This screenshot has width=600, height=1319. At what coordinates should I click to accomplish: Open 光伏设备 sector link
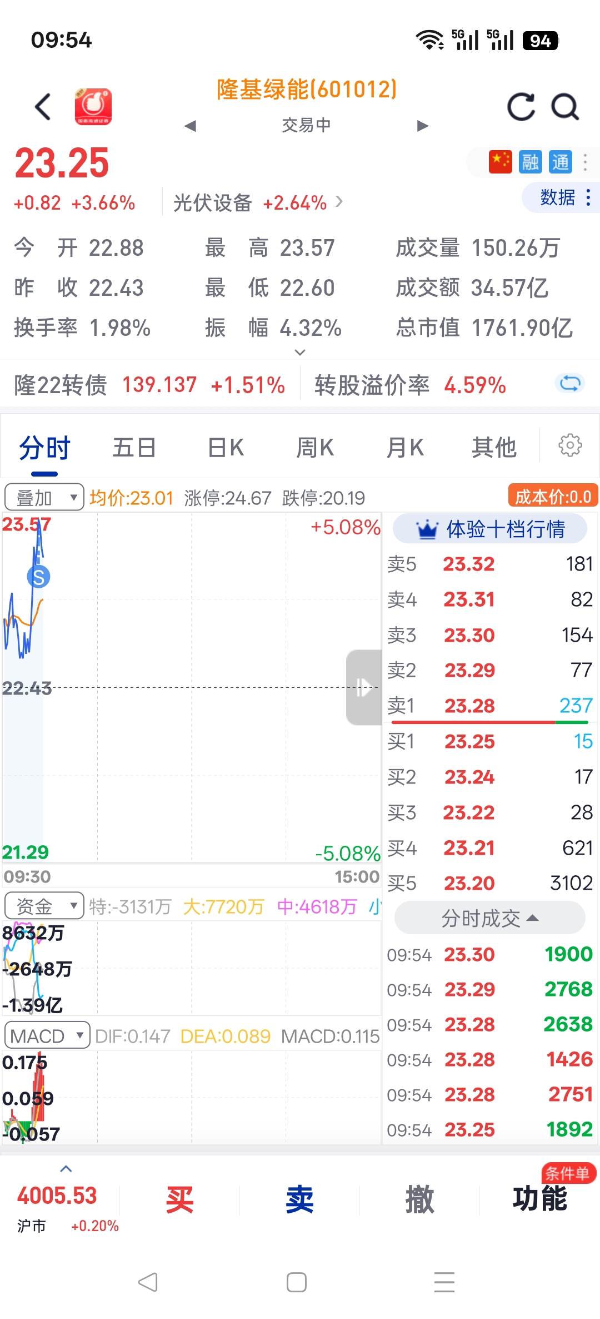coord(258,203)
